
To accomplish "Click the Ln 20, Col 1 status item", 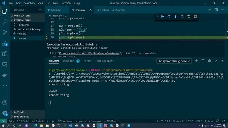I will (x=164, y=121).
